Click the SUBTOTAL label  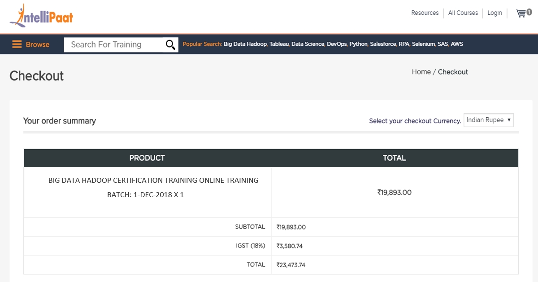pyautogui.click(x=250, y=227)
